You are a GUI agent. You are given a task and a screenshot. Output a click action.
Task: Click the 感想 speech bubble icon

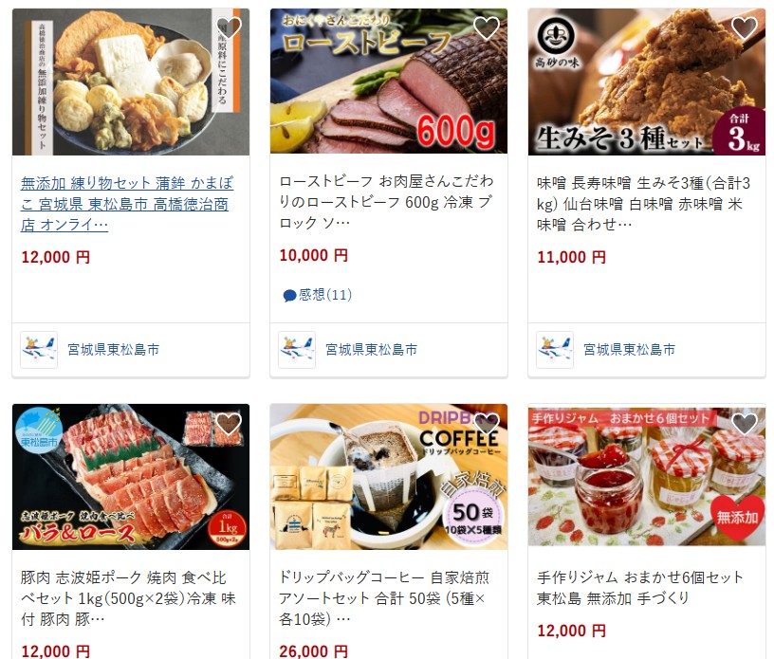pos(289,296)
